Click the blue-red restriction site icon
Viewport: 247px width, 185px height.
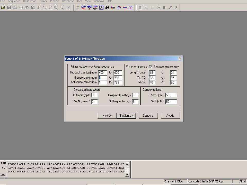pyautogui.click(x=90, y=7)
